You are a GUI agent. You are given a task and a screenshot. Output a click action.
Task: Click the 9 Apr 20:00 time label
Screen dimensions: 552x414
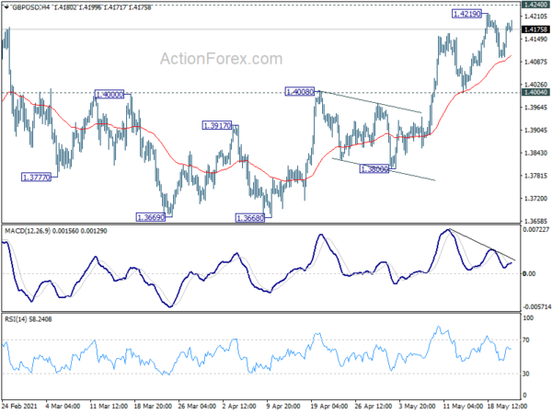coord(283,406)
